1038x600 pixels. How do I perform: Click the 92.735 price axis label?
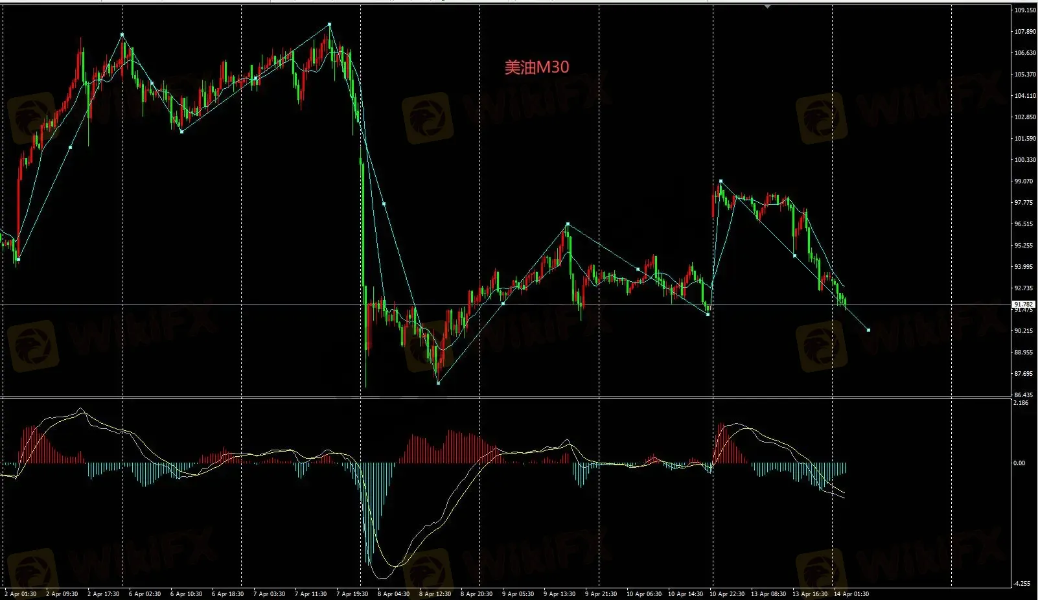tap(1024, 288)
